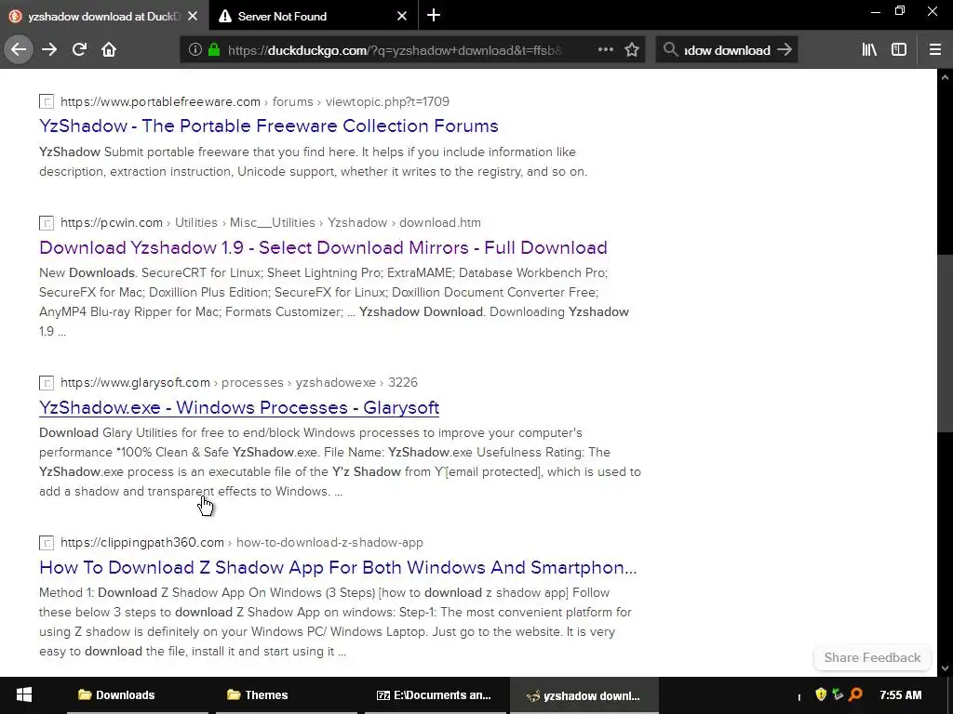Toggle the sidebar view icon
The width and height of the screenshot is (953, 714).
[x=899, y=50]
